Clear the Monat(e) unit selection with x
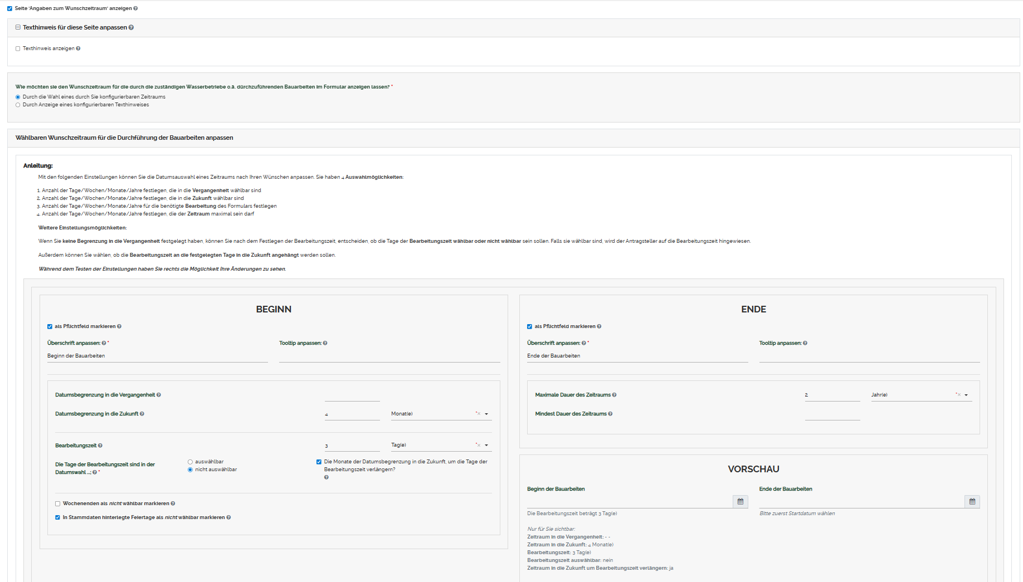 tap(478, 414)
